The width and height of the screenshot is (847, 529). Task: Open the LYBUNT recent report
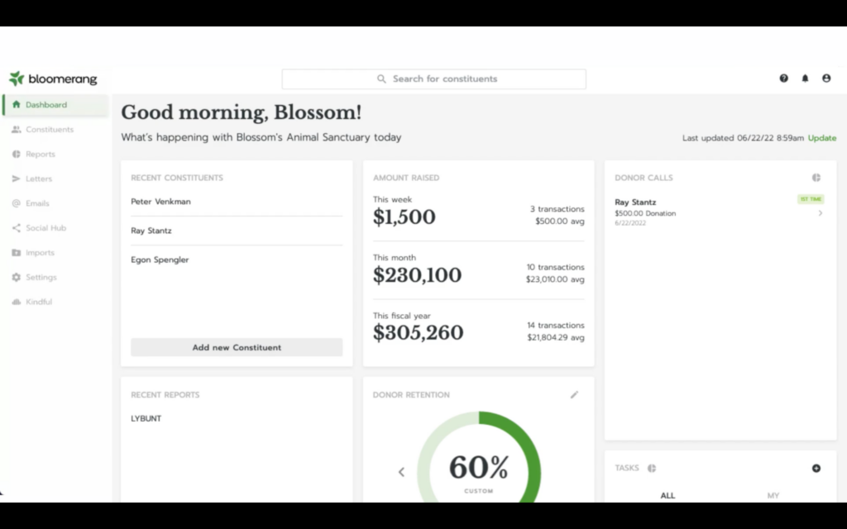[x=146, y=418]
